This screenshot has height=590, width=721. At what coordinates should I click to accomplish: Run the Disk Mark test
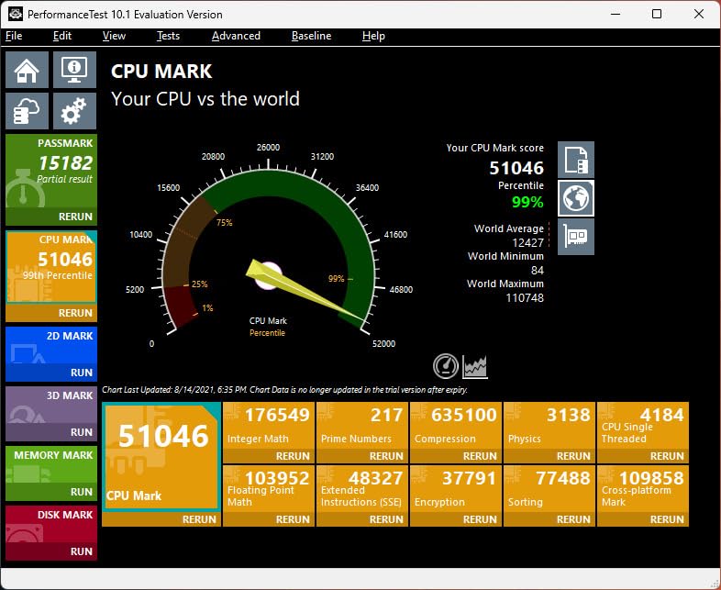51,551
